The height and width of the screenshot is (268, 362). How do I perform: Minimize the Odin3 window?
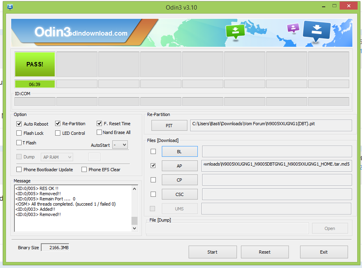[324, 7]
